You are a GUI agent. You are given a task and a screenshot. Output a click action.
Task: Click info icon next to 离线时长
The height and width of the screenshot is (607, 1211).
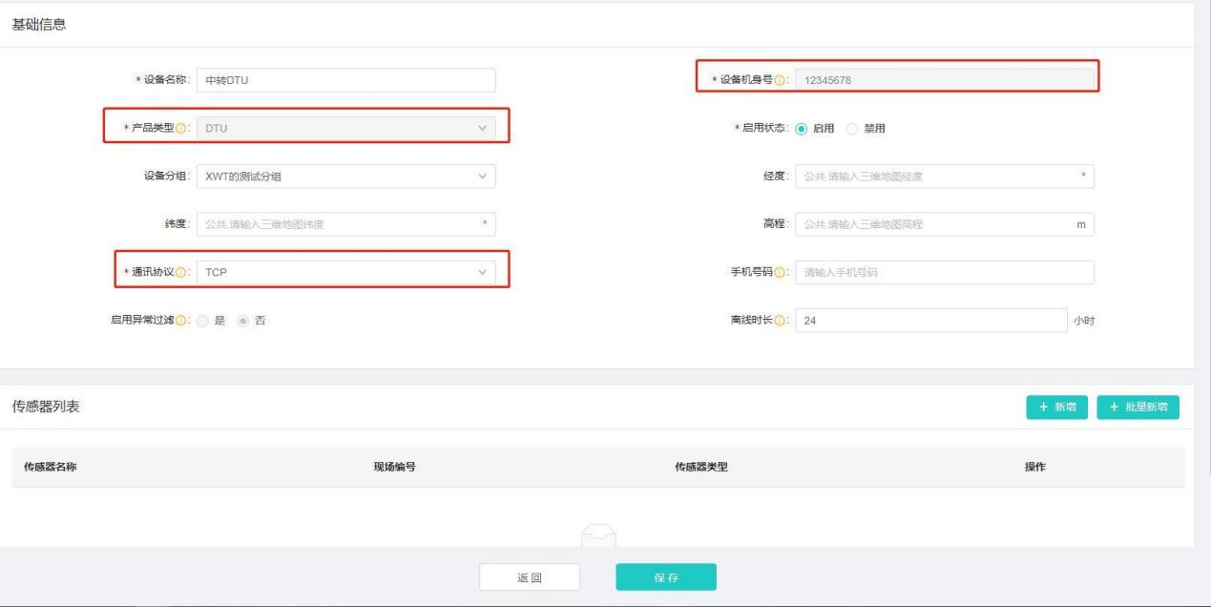point(780,321)
